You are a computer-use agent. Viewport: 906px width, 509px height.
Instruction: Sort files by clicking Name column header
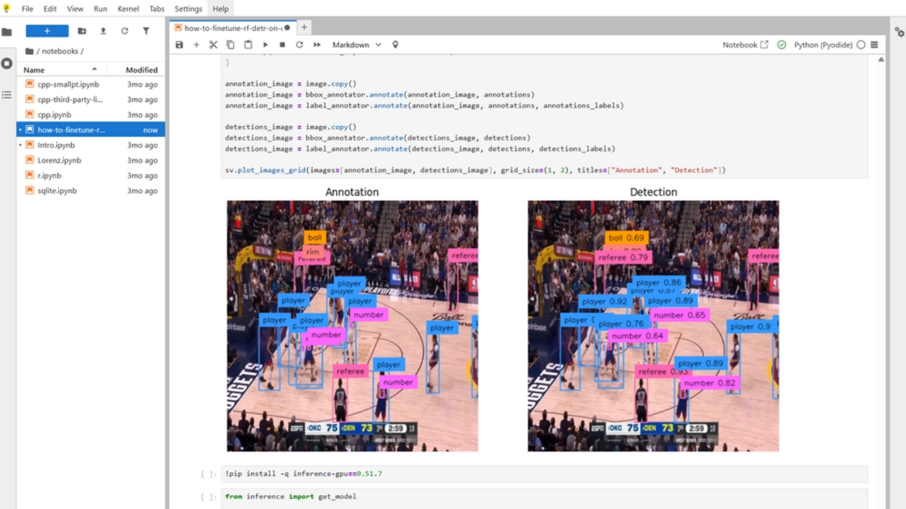(x=34, y=70)
